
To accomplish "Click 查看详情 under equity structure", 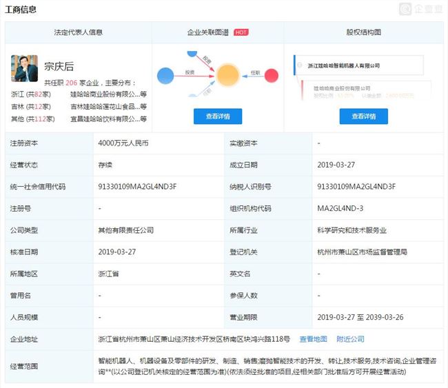I will 364,116.
